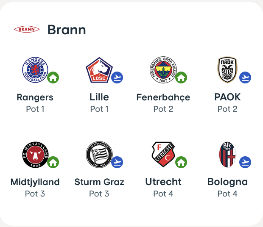The image size is (263, 227).
Task: Click the Pot 2 label under PAOK
Action: coord(227,109)
